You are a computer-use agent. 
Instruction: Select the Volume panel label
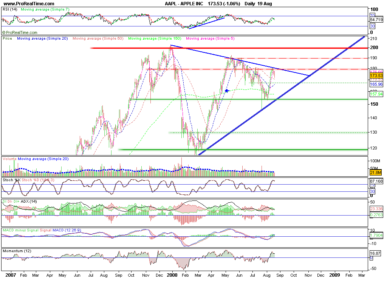[x=9, y=159]
